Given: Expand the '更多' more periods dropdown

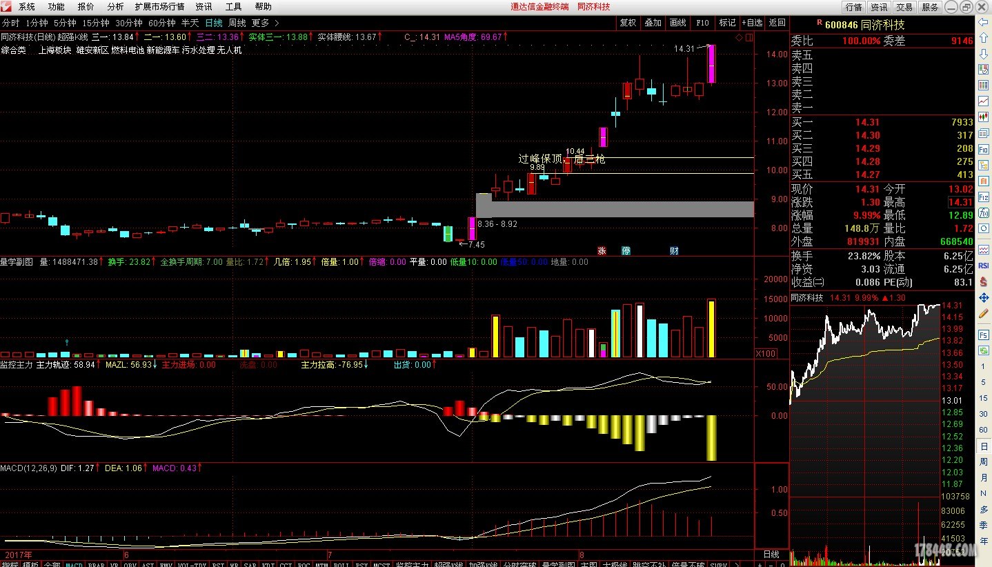Looking at the screenshot, I should pyautogui.click(x=265, y=23).
